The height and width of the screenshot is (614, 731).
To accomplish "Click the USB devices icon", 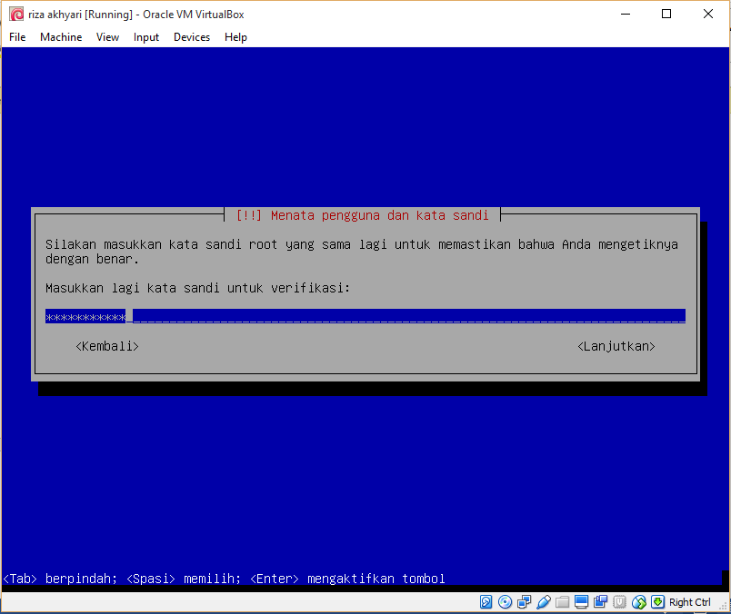I will pos(543,602).
